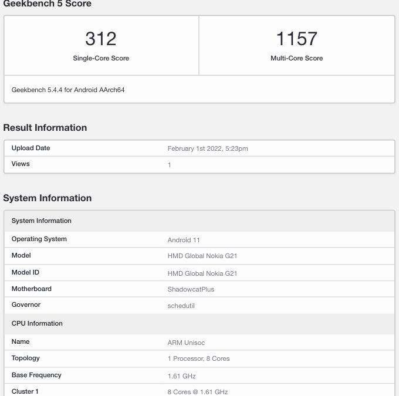
Task: Click the Single-Core Score label
Action: coord(101,58)
